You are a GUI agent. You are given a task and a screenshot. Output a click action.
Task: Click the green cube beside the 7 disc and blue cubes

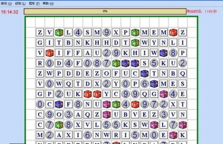116,63
